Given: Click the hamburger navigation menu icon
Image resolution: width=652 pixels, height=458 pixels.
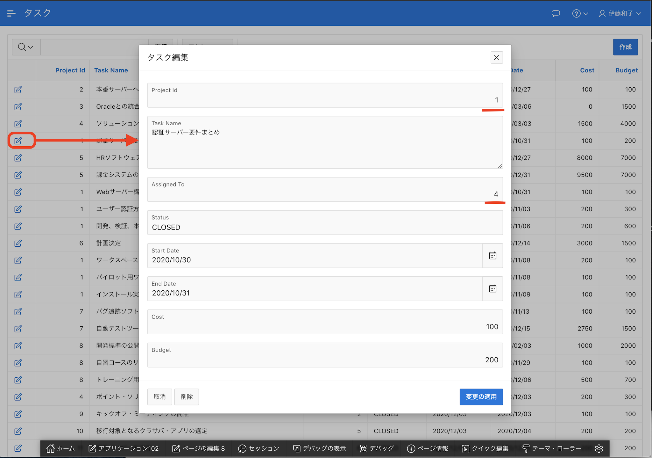Looking at the screenshot, I should [x=11, y=13].
